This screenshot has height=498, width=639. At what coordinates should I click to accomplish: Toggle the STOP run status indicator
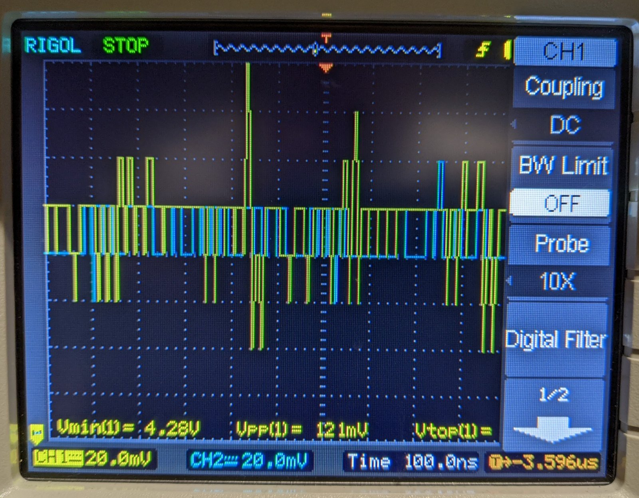point(125,46)
